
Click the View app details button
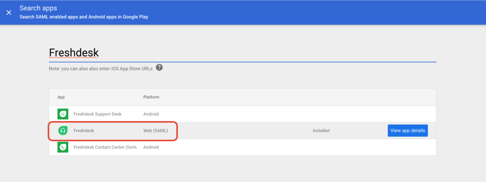point(408,131)
